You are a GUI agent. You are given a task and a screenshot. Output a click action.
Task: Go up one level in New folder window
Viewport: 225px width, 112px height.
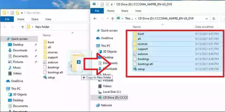[x=23, y=27]
